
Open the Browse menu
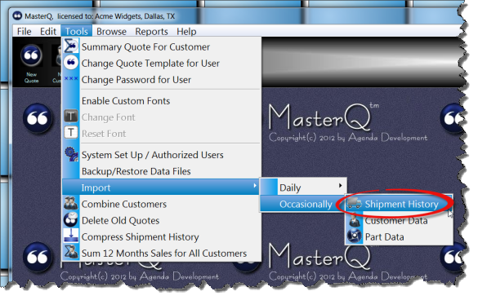click(111, 31)
